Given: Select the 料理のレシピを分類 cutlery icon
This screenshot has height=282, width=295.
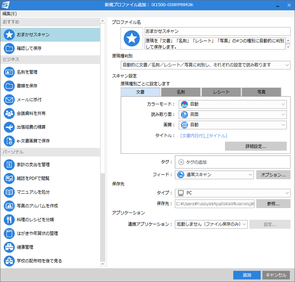Looking at the screenshot, I should (x=9, y=220).
